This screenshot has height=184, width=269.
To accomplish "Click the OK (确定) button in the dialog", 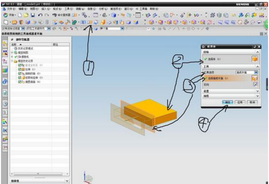I will click(227, 102).
